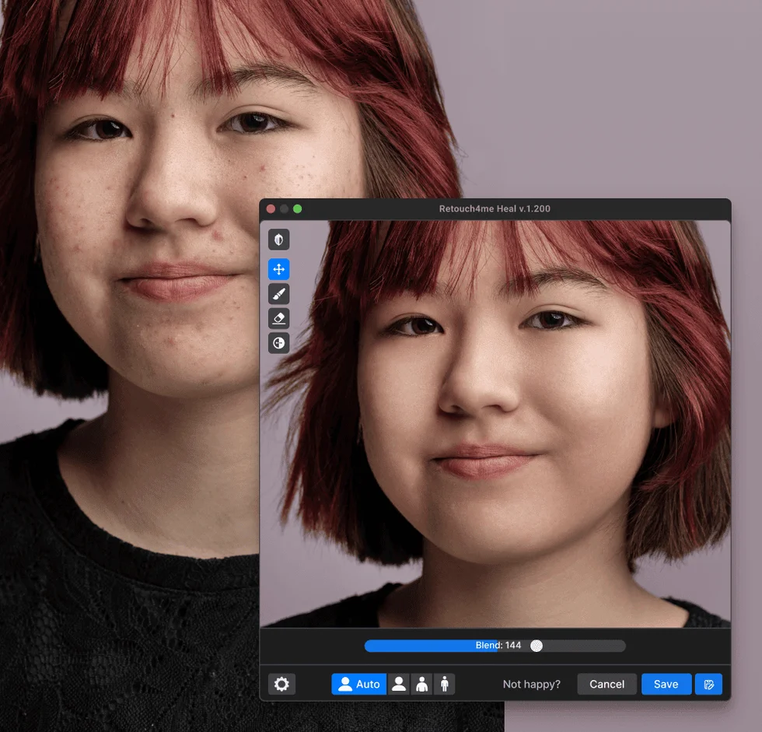The height and width of the screenshot is (732, 762).
Task: Select the Brush tool
Action: pos(279,294)
